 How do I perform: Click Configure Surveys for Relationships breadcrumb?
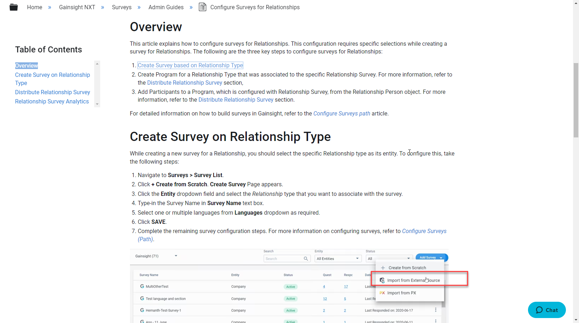click(x=255, y=7)
